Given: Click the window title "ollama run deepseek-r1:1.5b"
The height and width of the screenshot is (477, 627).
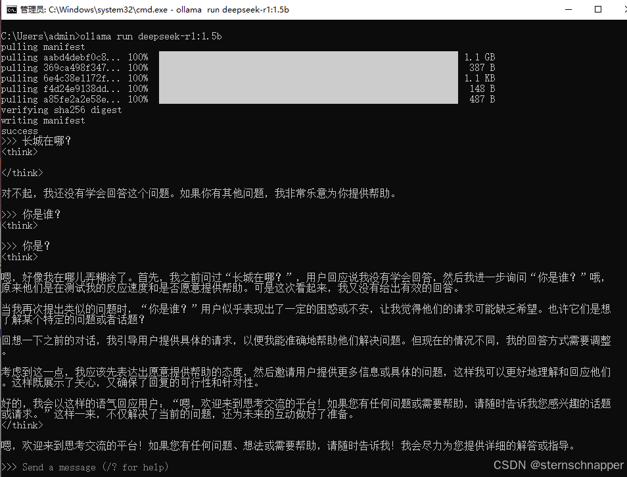Looking at the screenshot, I should (x=232, y=10).
